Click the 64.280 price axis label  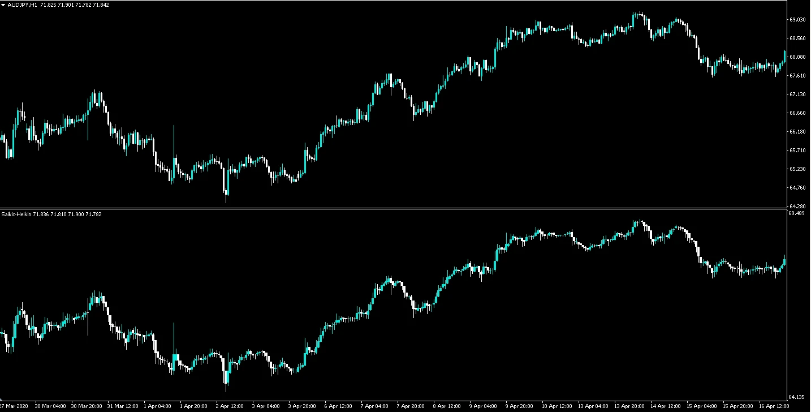coord(796,207)
